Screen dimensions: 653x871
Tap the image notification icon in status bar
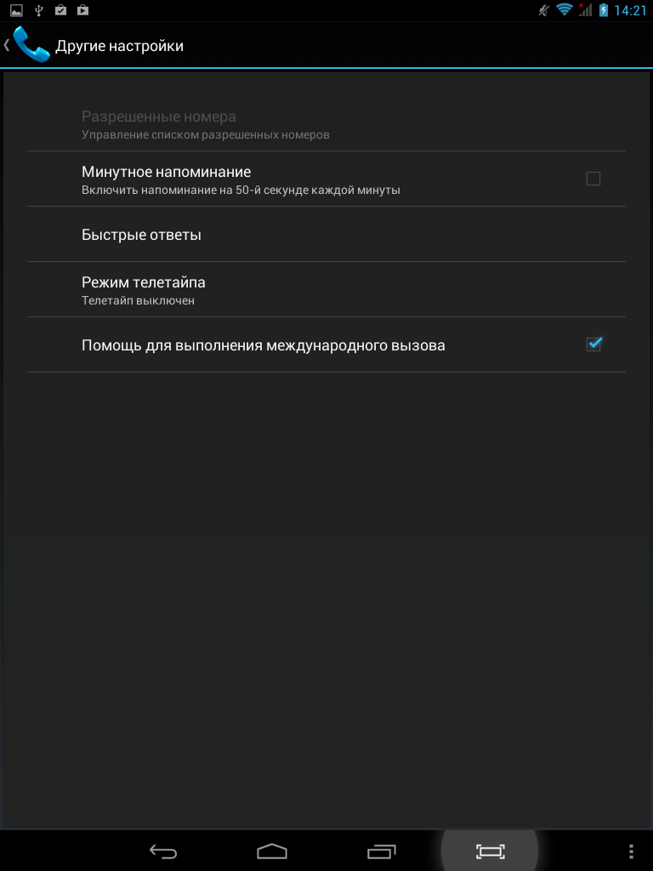(16, 10)
